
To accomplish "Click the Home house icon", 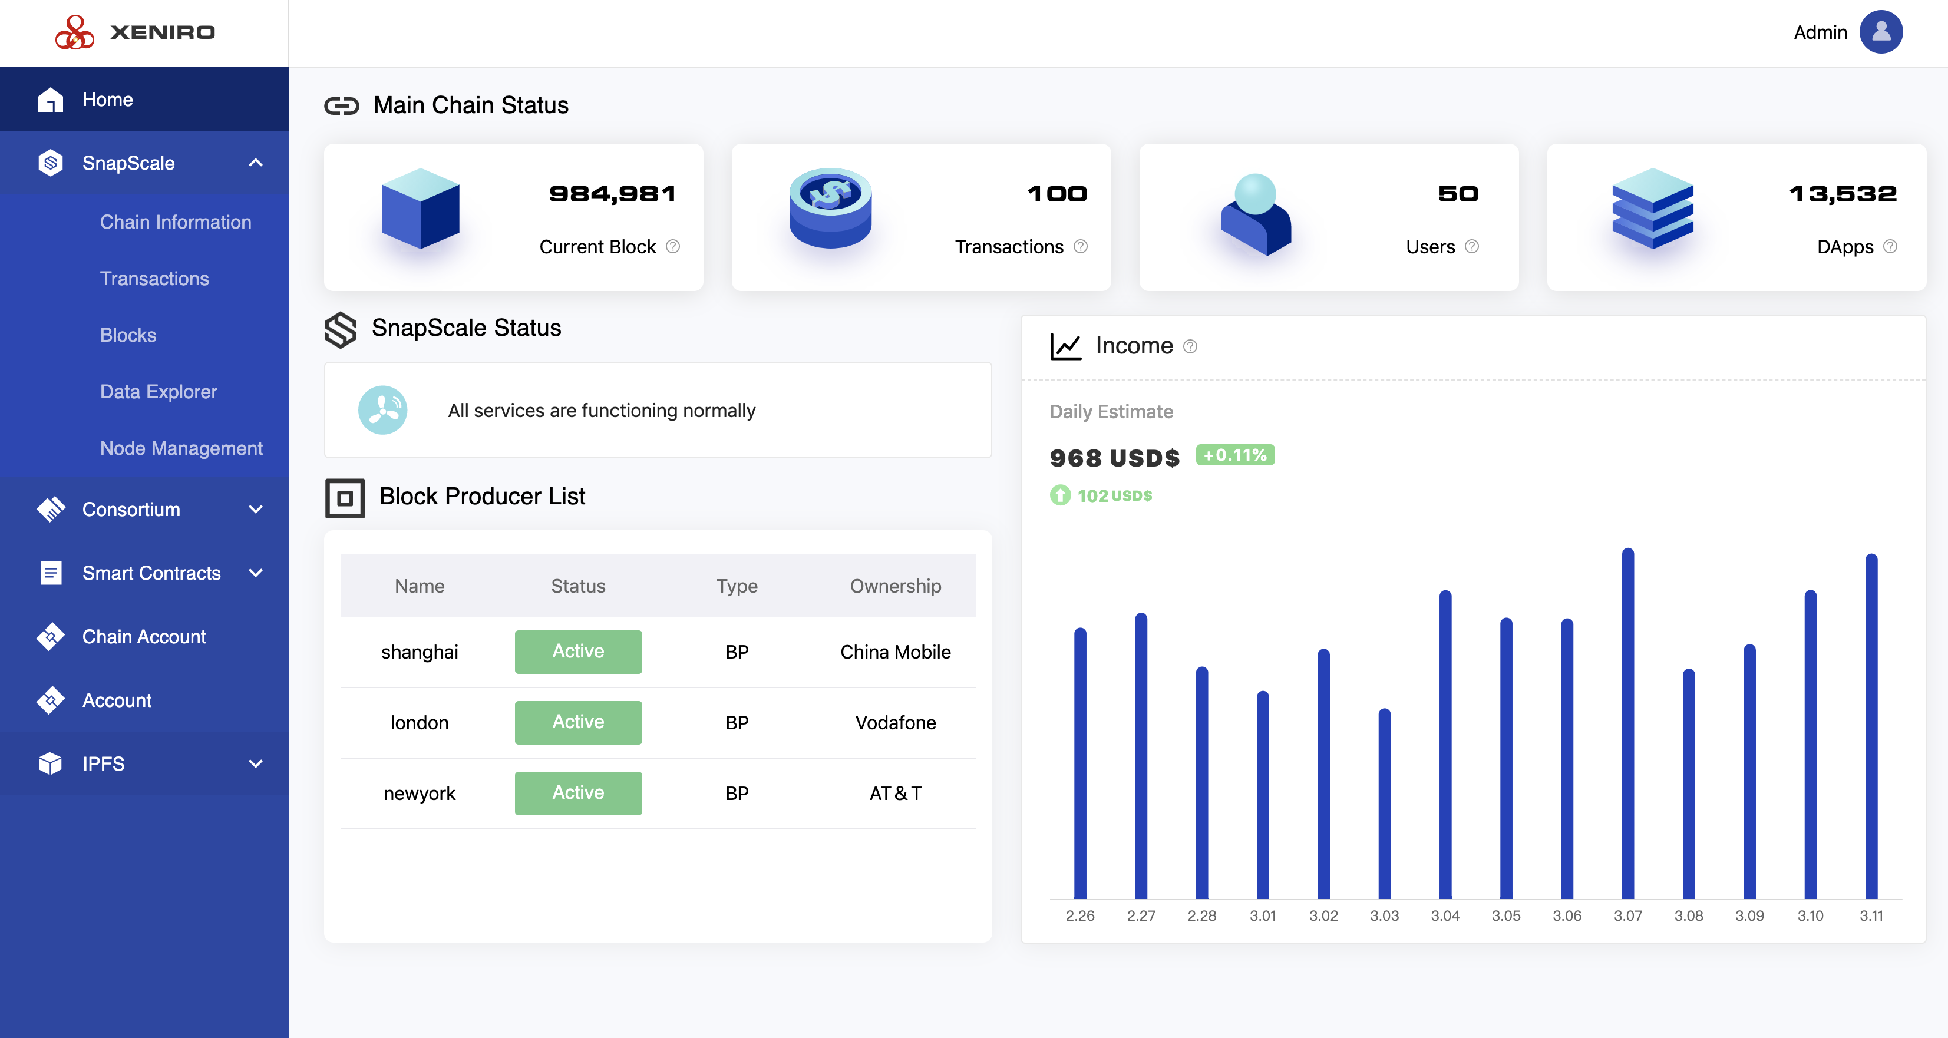I will point(51,100).
